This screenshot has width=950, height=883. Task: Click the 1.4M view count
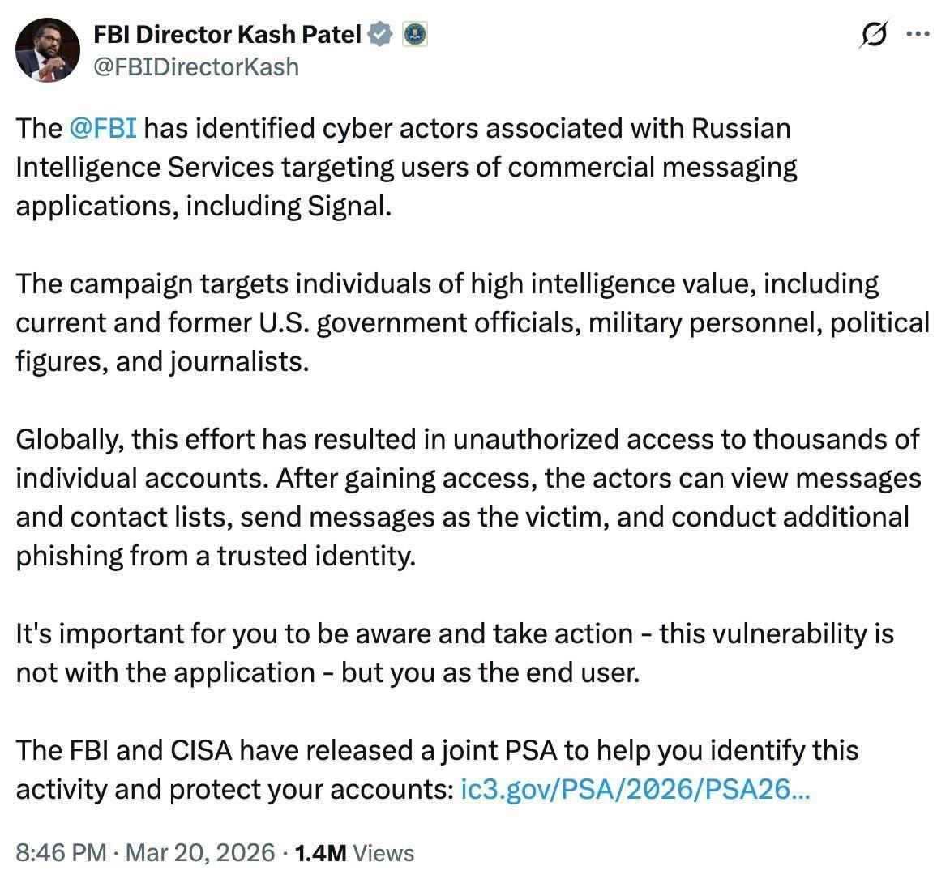click(x=321, y=852)
